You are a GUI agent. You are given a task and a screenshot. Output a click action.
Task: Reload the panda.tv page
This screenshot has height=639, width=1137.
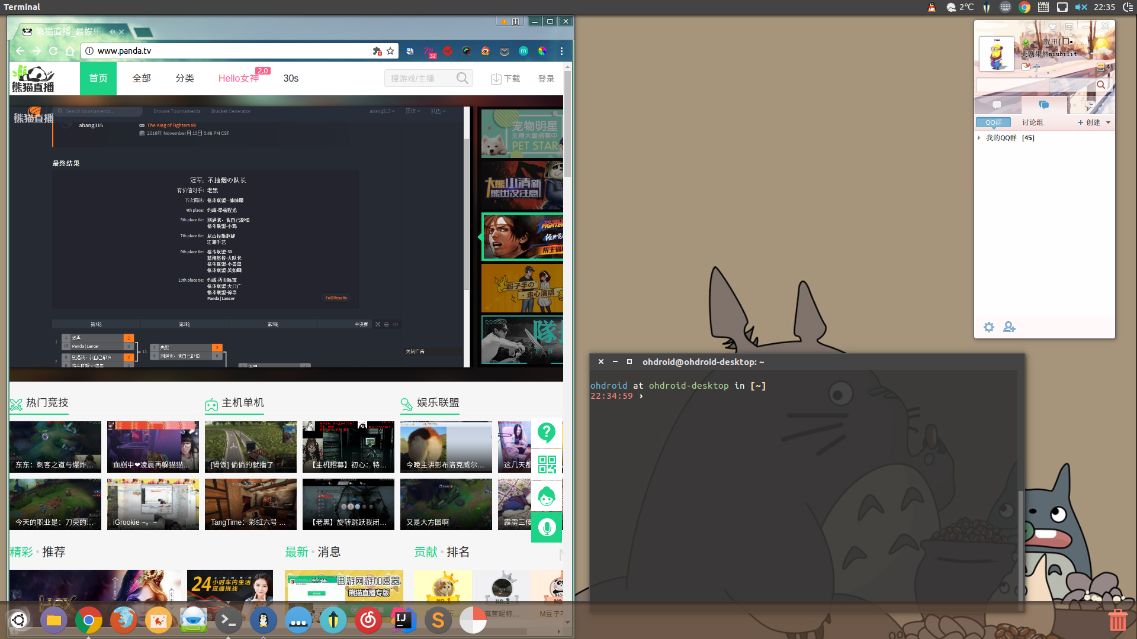(x=53, y=51)
